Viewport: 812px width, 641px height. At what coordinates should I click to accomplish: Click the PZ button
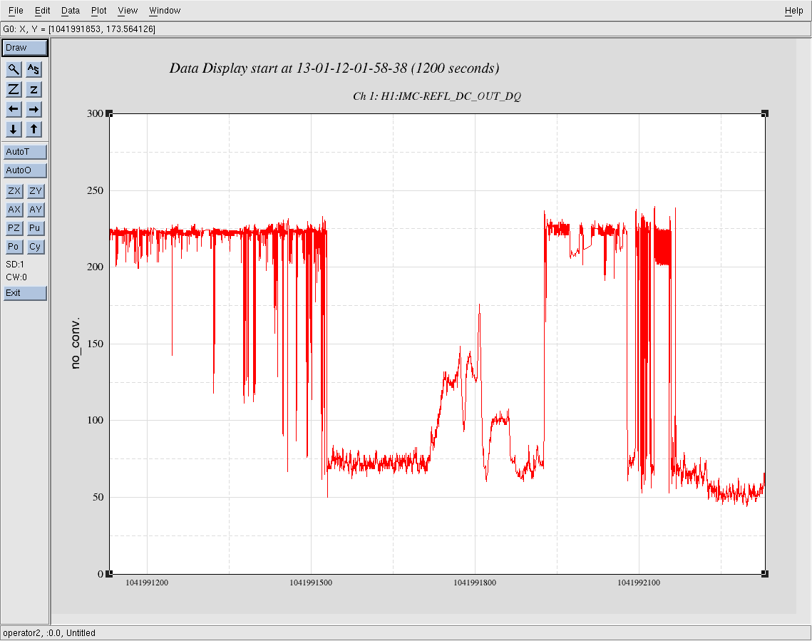click(14, 228)
